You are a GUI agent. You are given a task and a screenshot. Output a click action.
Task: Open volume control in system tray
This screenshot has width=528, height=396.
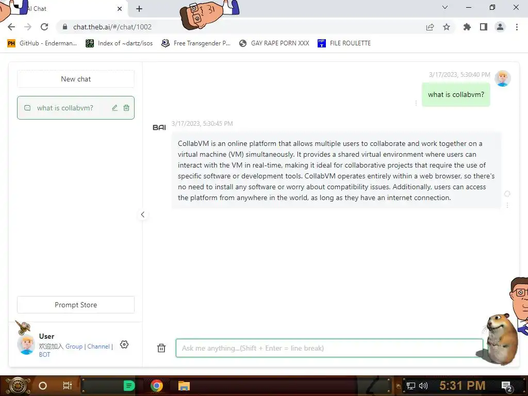click(x=423, y=386)
